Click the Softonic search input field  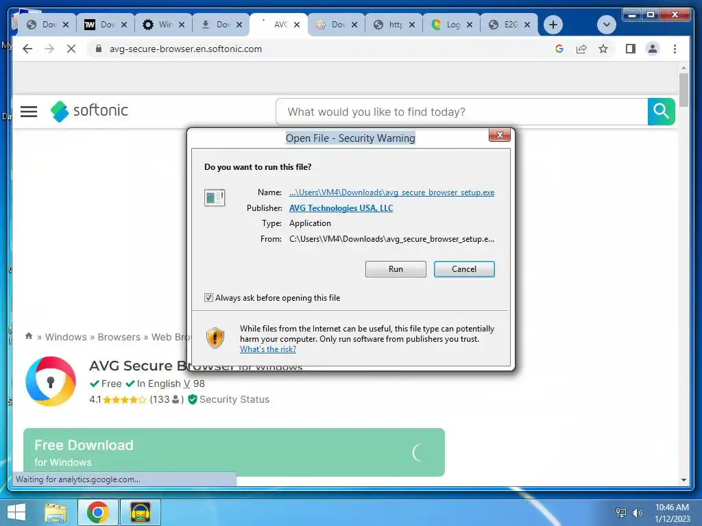click(x=461, y=112)
